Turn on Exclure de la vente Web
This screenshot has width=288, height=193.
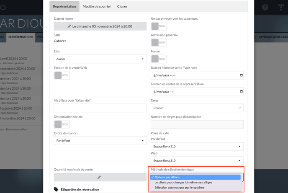pos(62,75)
